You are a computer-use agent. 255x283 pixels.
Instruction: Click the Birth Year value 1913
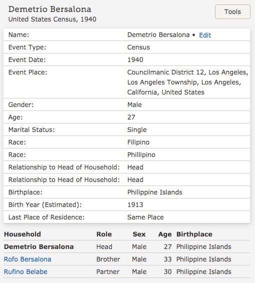tap(135, 204)
